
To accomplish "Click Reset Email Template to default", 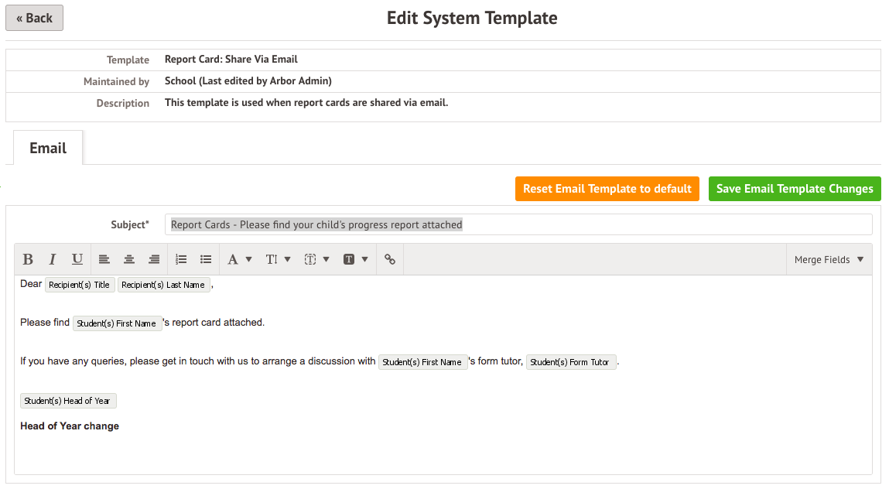I will pyautogui.click(x=607, y=189).
